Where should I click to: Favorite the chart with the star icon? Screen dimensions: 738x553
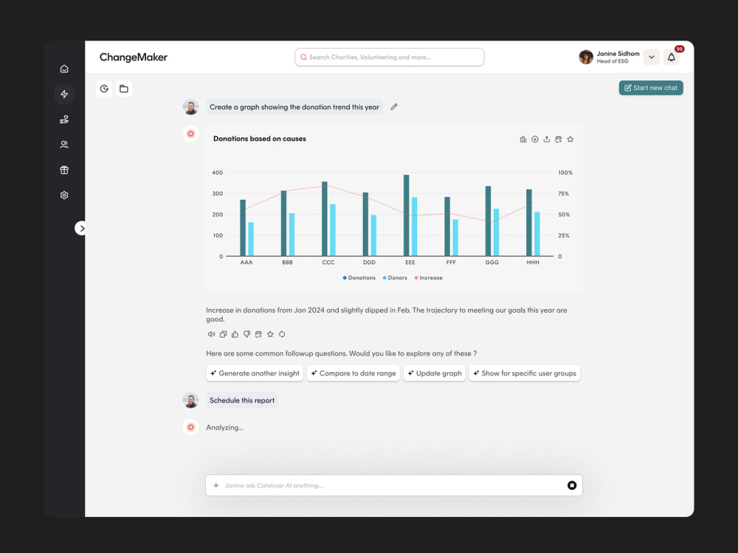coord(570,139)
